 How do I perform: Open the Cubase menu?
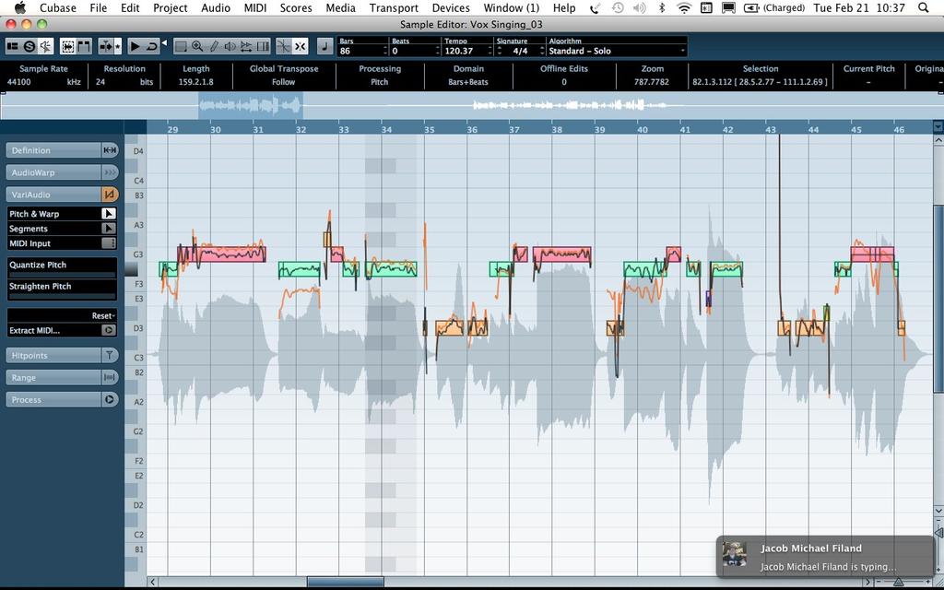[58, 7]
